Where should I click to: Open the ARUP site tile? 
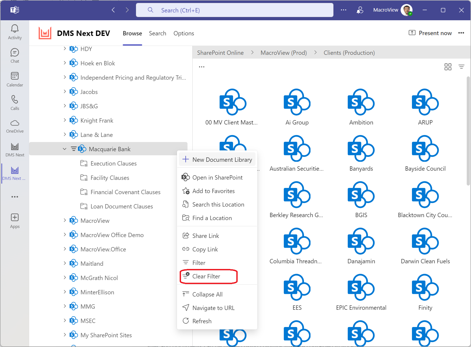[x=425, y=107]
